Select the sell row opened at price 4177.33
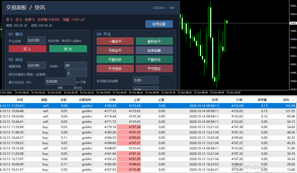This screenshot has width=297, height=173. tap(148, 111)
